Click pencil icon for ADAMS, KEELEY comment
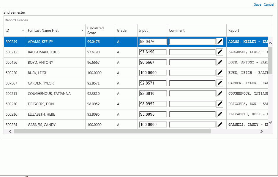 click(x=220, y=42)
